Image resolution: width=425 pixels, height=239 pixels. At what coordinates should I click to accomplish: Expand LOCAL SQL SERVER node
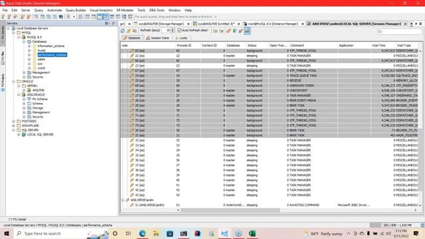click(x=19, y=134)
